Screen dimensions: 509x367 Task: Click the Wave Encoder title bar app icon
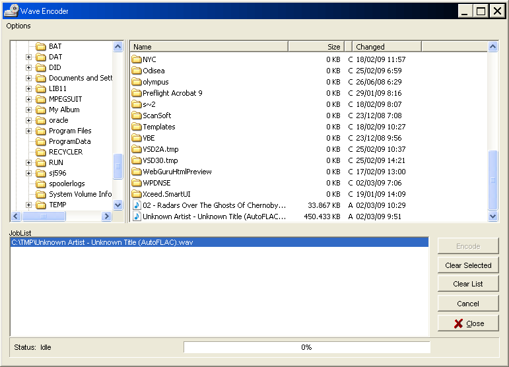click(x=11, y=11)
